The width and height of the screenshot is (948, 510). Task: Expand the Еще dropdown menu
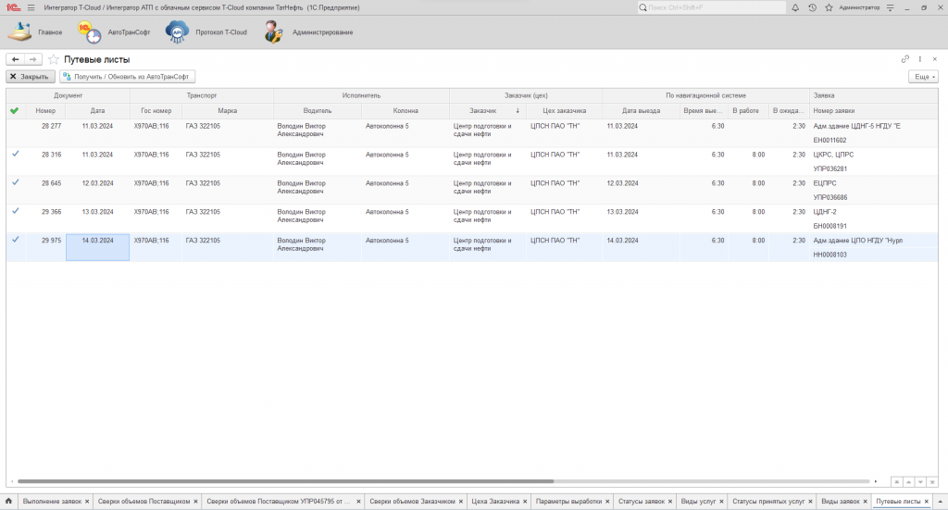[x=923, y=77]
